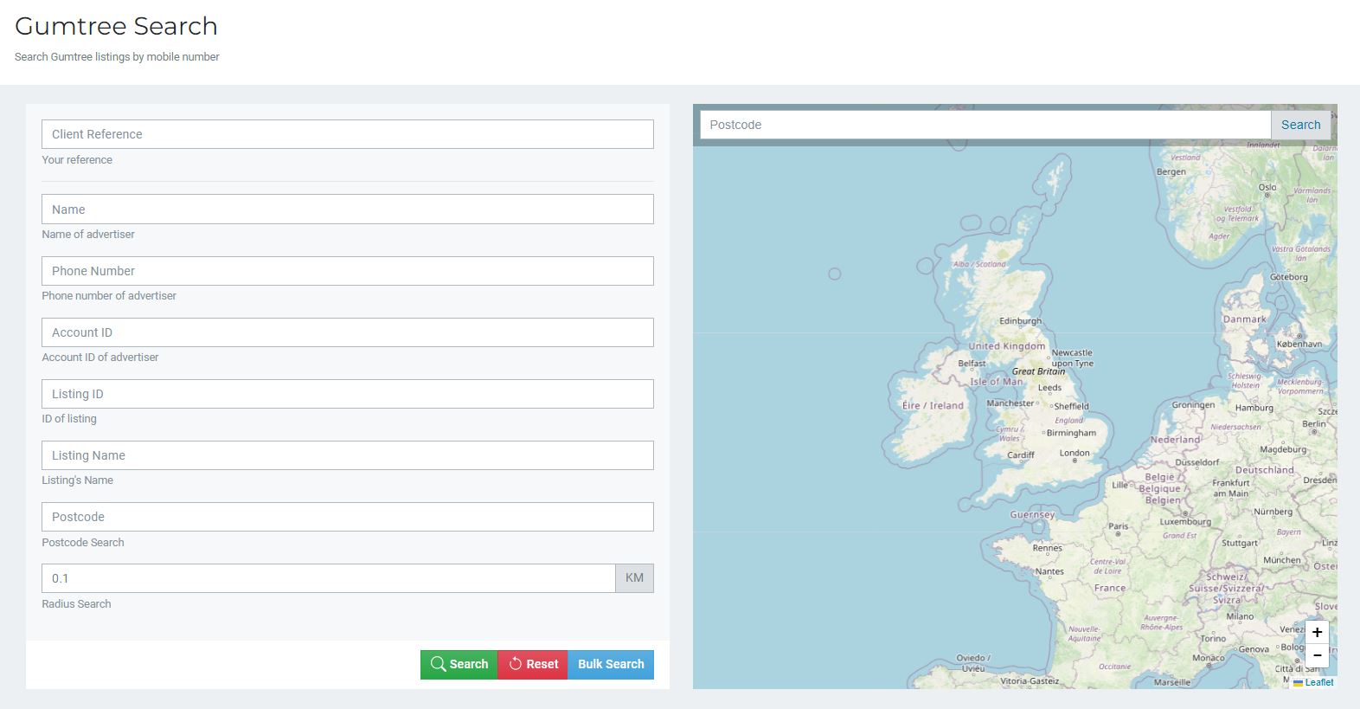Click 'Your reference' helper text
The width and height of the screenshot is (1360, 709).
tap(77, 160)
